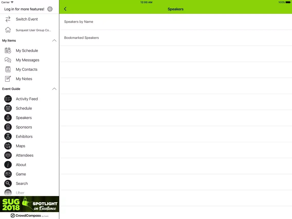
Task: Tap the Search magnifier icon
Action: (8, 184)
